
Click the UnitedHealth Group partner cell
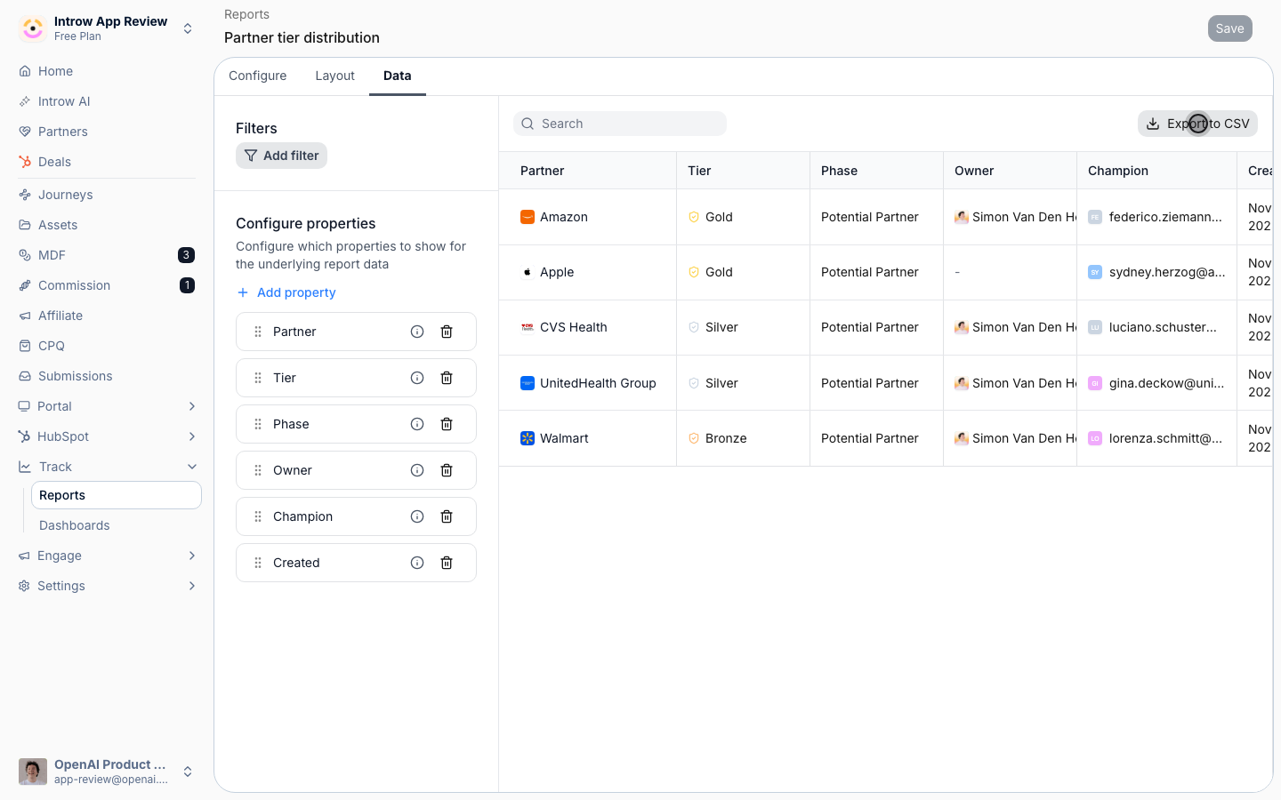click(x=588, y=383)
